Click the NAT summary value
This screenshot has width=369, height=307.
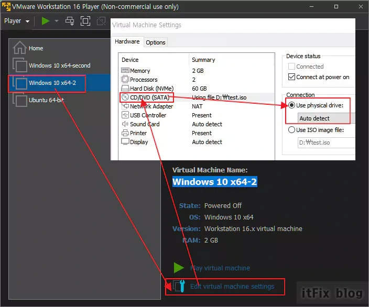point(197,106)
